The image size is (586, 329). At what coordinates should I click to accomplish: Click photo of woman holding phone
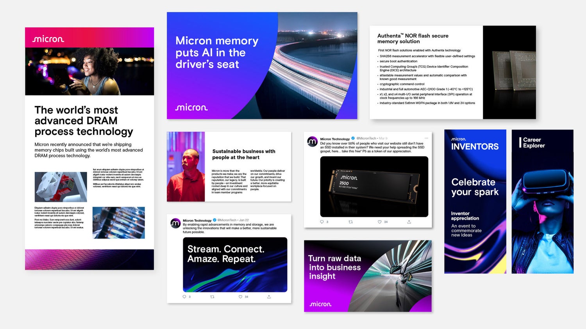pos(89,71)
